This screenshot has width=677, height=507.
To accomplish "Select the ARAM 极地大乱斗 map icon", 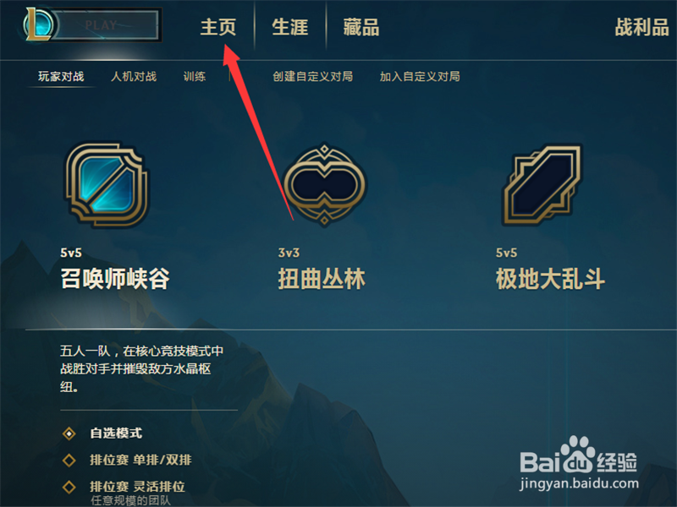I will point(542,184).
